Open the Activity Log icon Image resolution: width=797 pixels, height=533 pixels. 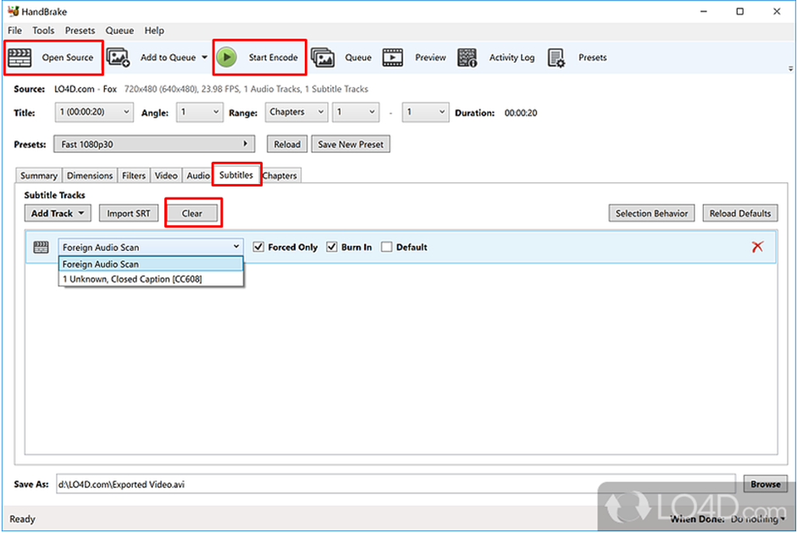[467, 57]
